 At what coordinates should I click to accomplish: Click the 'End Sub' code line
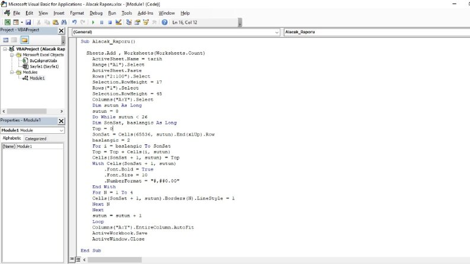91,250
